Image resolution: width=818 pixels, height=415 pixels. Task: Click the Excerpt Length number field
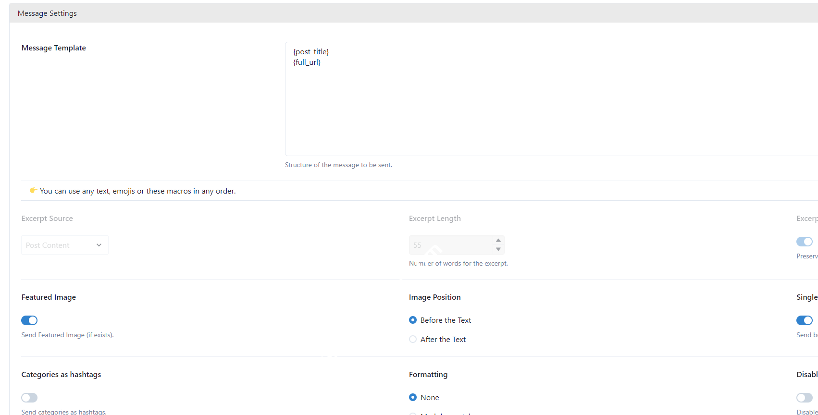[450, 245]
